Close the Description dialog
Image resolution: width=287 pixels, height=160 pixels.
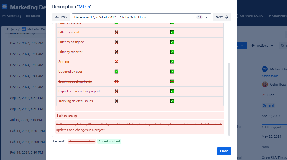click(x=224, y=151)
